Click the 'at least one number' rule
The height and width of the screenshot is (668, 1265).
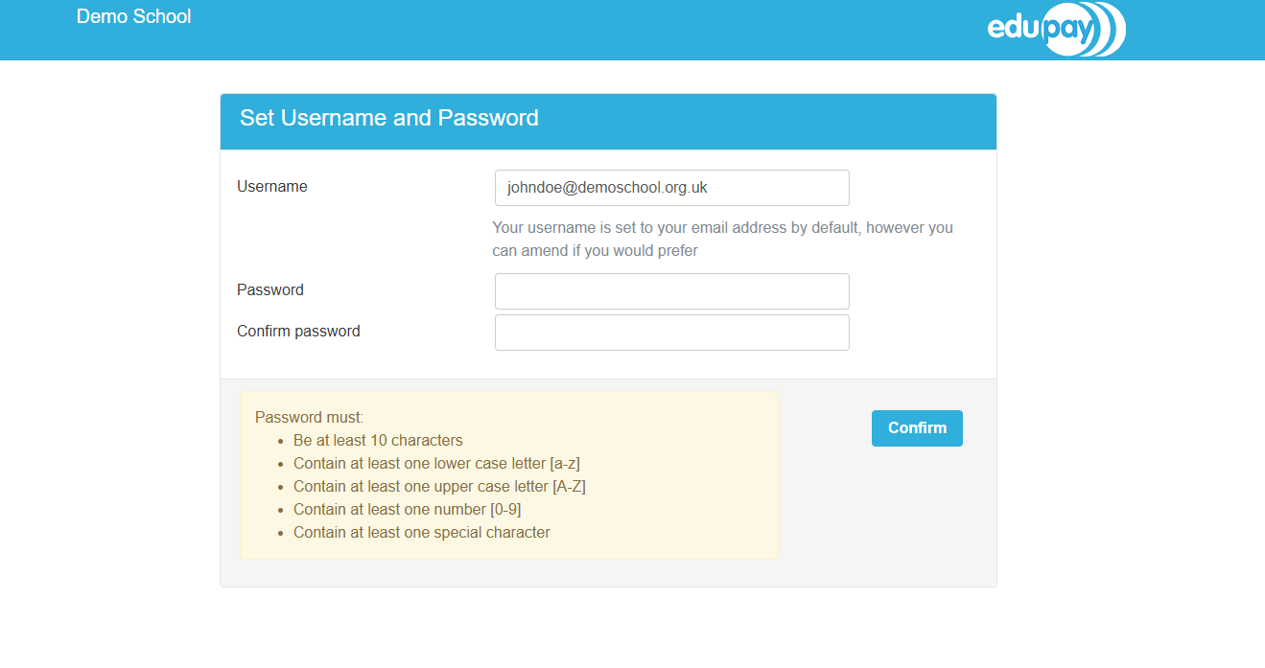point(407,510)
